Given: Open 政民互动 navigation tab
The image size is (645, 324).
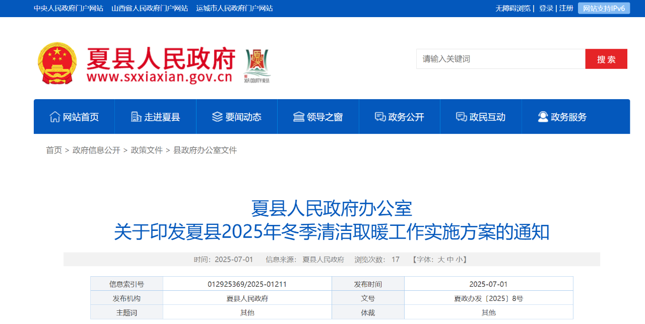Looking at the screenshot, I should click(481, 117).
